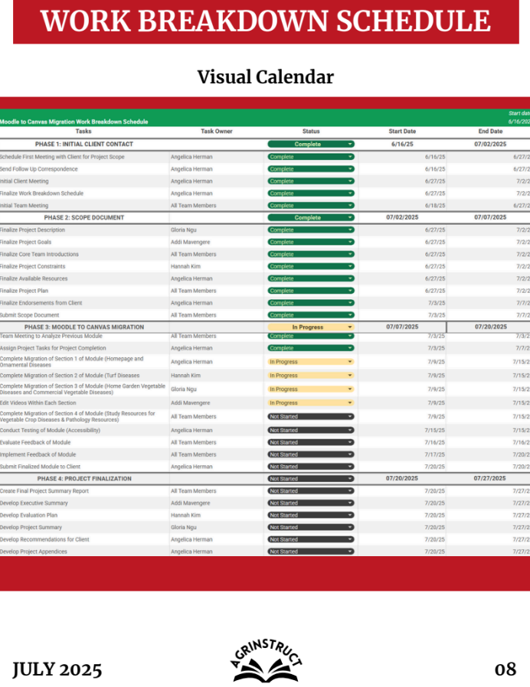Open status dropdown for Finalize Work Breakdown Schedule

(311, 194)
